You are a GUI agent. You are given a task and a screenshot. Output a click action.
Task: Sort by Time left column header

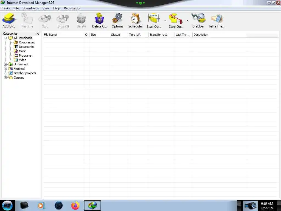point(138,35)
